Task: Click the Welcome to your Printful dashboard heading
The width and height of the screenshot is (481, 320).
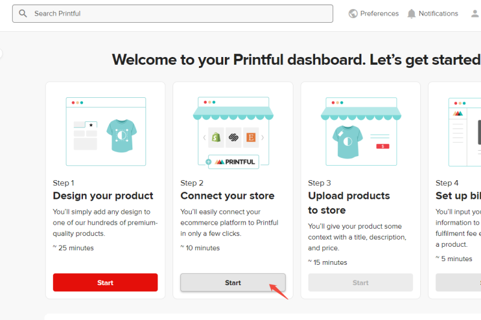Action: [296, 59]
